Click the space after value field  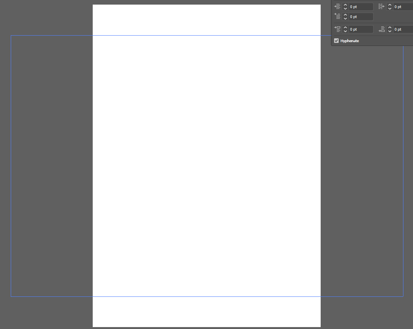(x=403, y=29)
